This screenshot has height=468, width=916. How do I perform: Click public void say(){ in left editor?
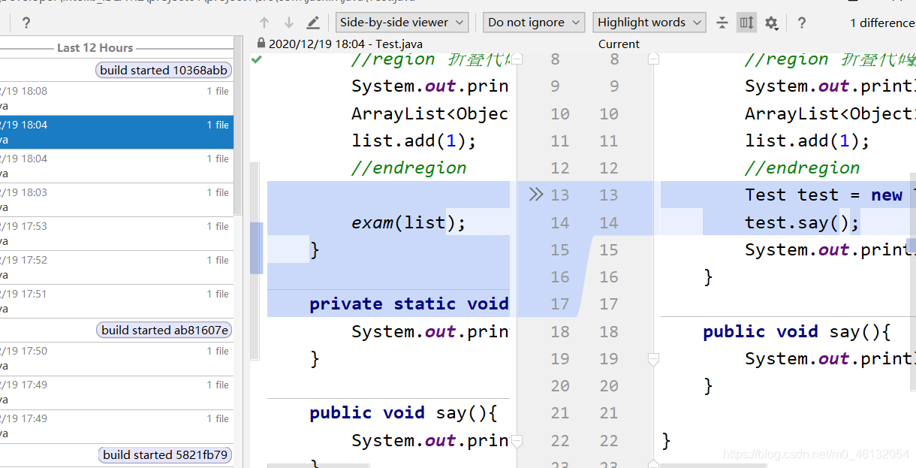403,412
